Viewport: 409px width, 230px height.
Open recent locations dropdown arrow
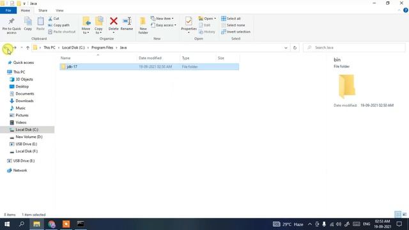tap(22, 48)
